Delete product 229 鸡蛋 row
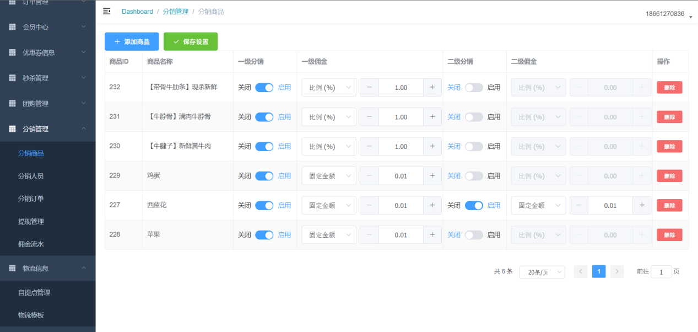This screenshot has height=332, width=698. tap(669, 176)
